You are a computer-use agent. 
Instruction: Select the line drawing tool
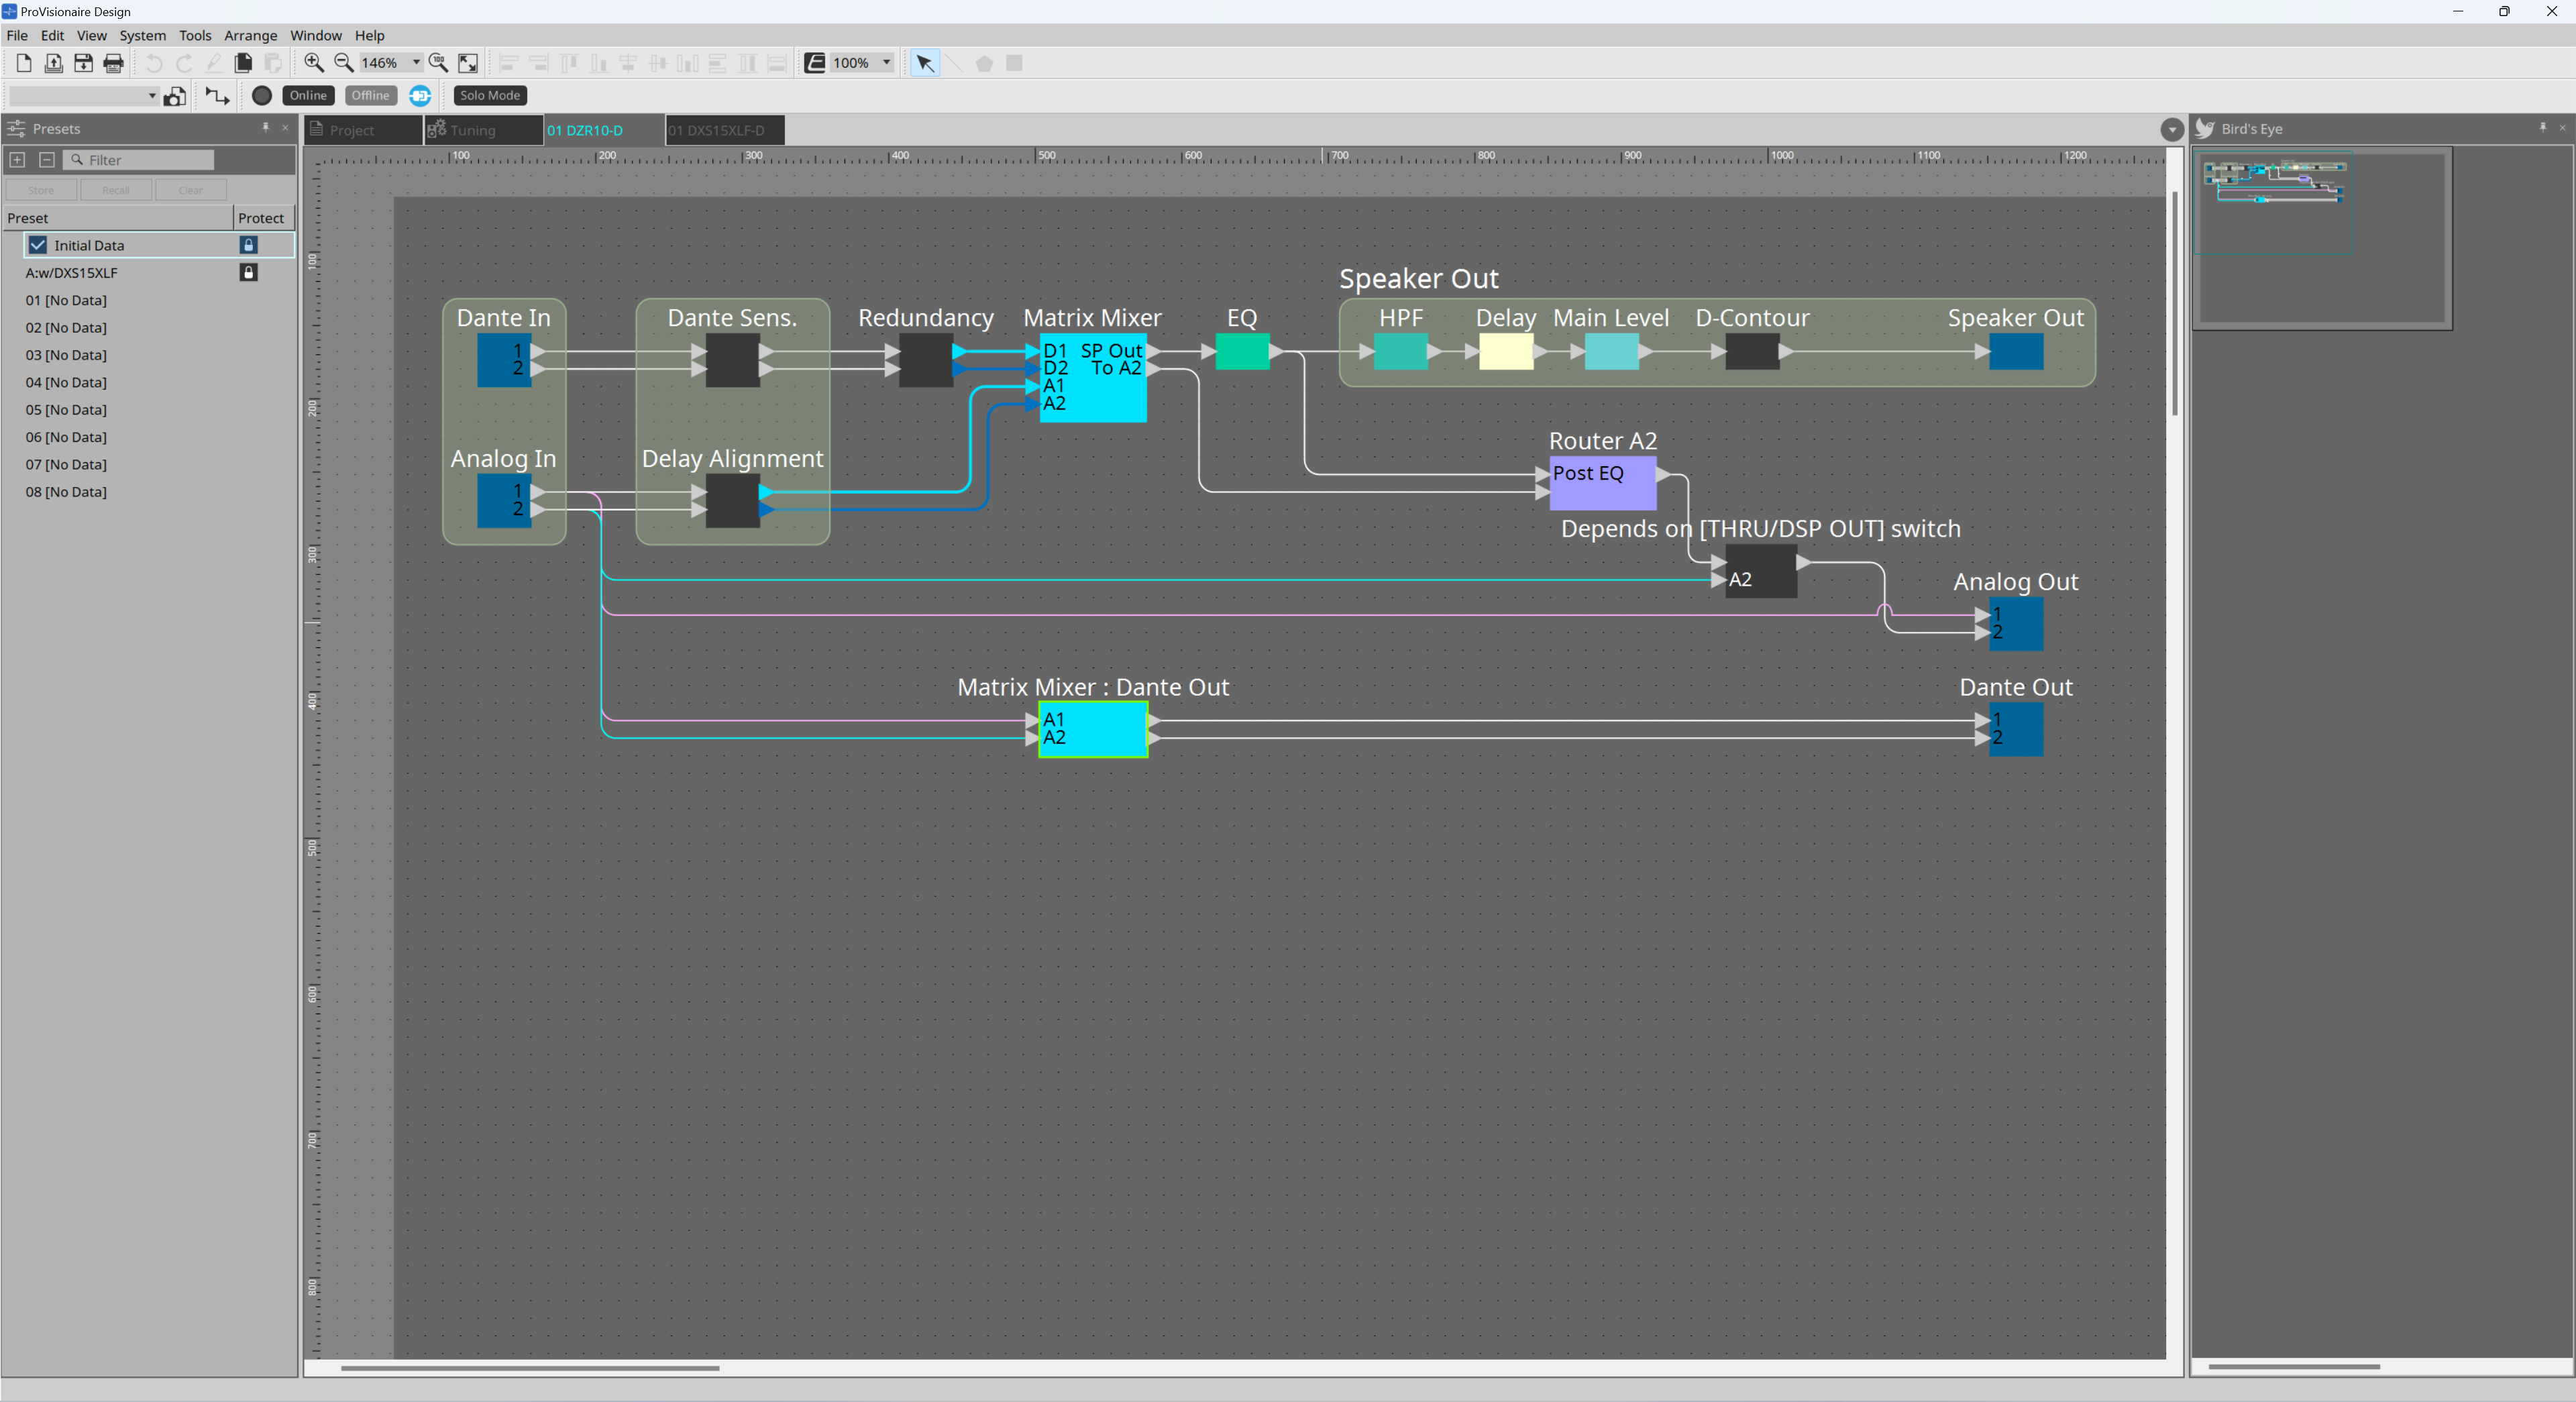[955, 63]
